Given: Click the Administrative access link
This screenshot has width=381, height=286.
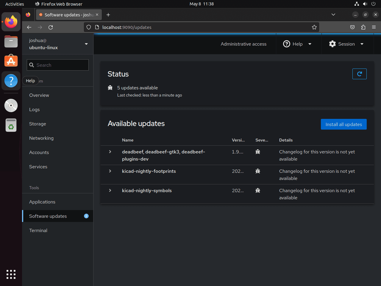Looking at the screenshot, I should [x=243, y=44].
